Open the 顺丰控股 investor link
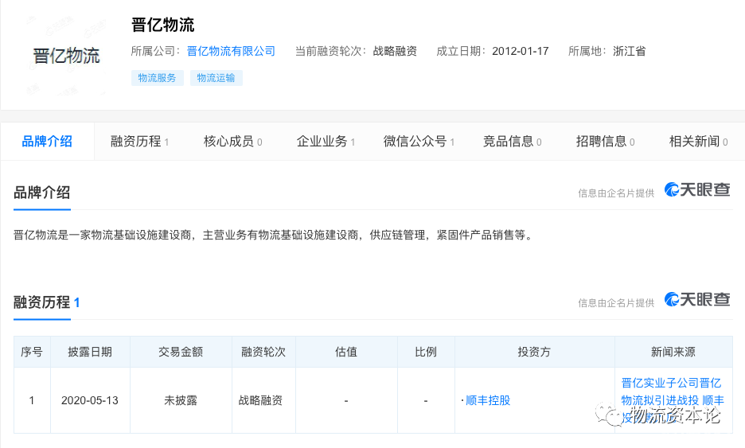Screen dimensions: 745x448 pyautogui.click(x=488, y=400)
